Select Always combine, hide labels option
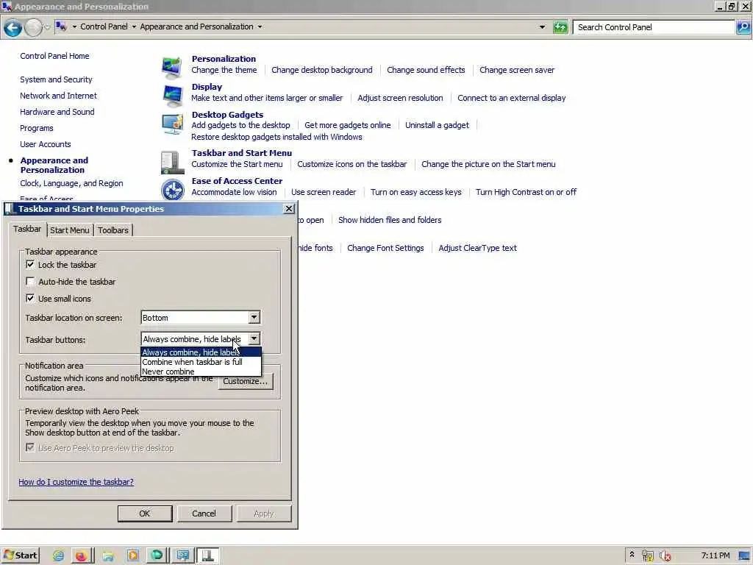This screenshot has width=753, height=565. coord(201,352)
